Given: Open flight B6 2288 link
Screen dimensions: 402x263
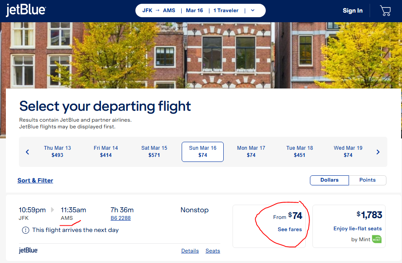Looking at the screenshot, I should coord(121,218).
